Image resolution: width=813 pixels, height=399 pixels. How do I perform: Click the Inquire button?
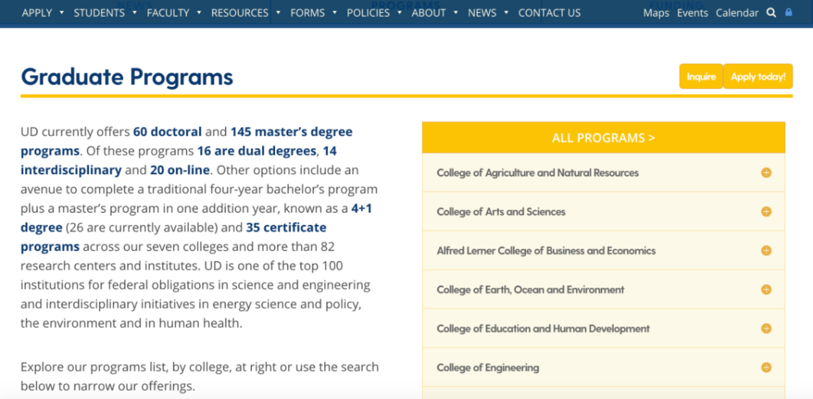coord(701,76)
